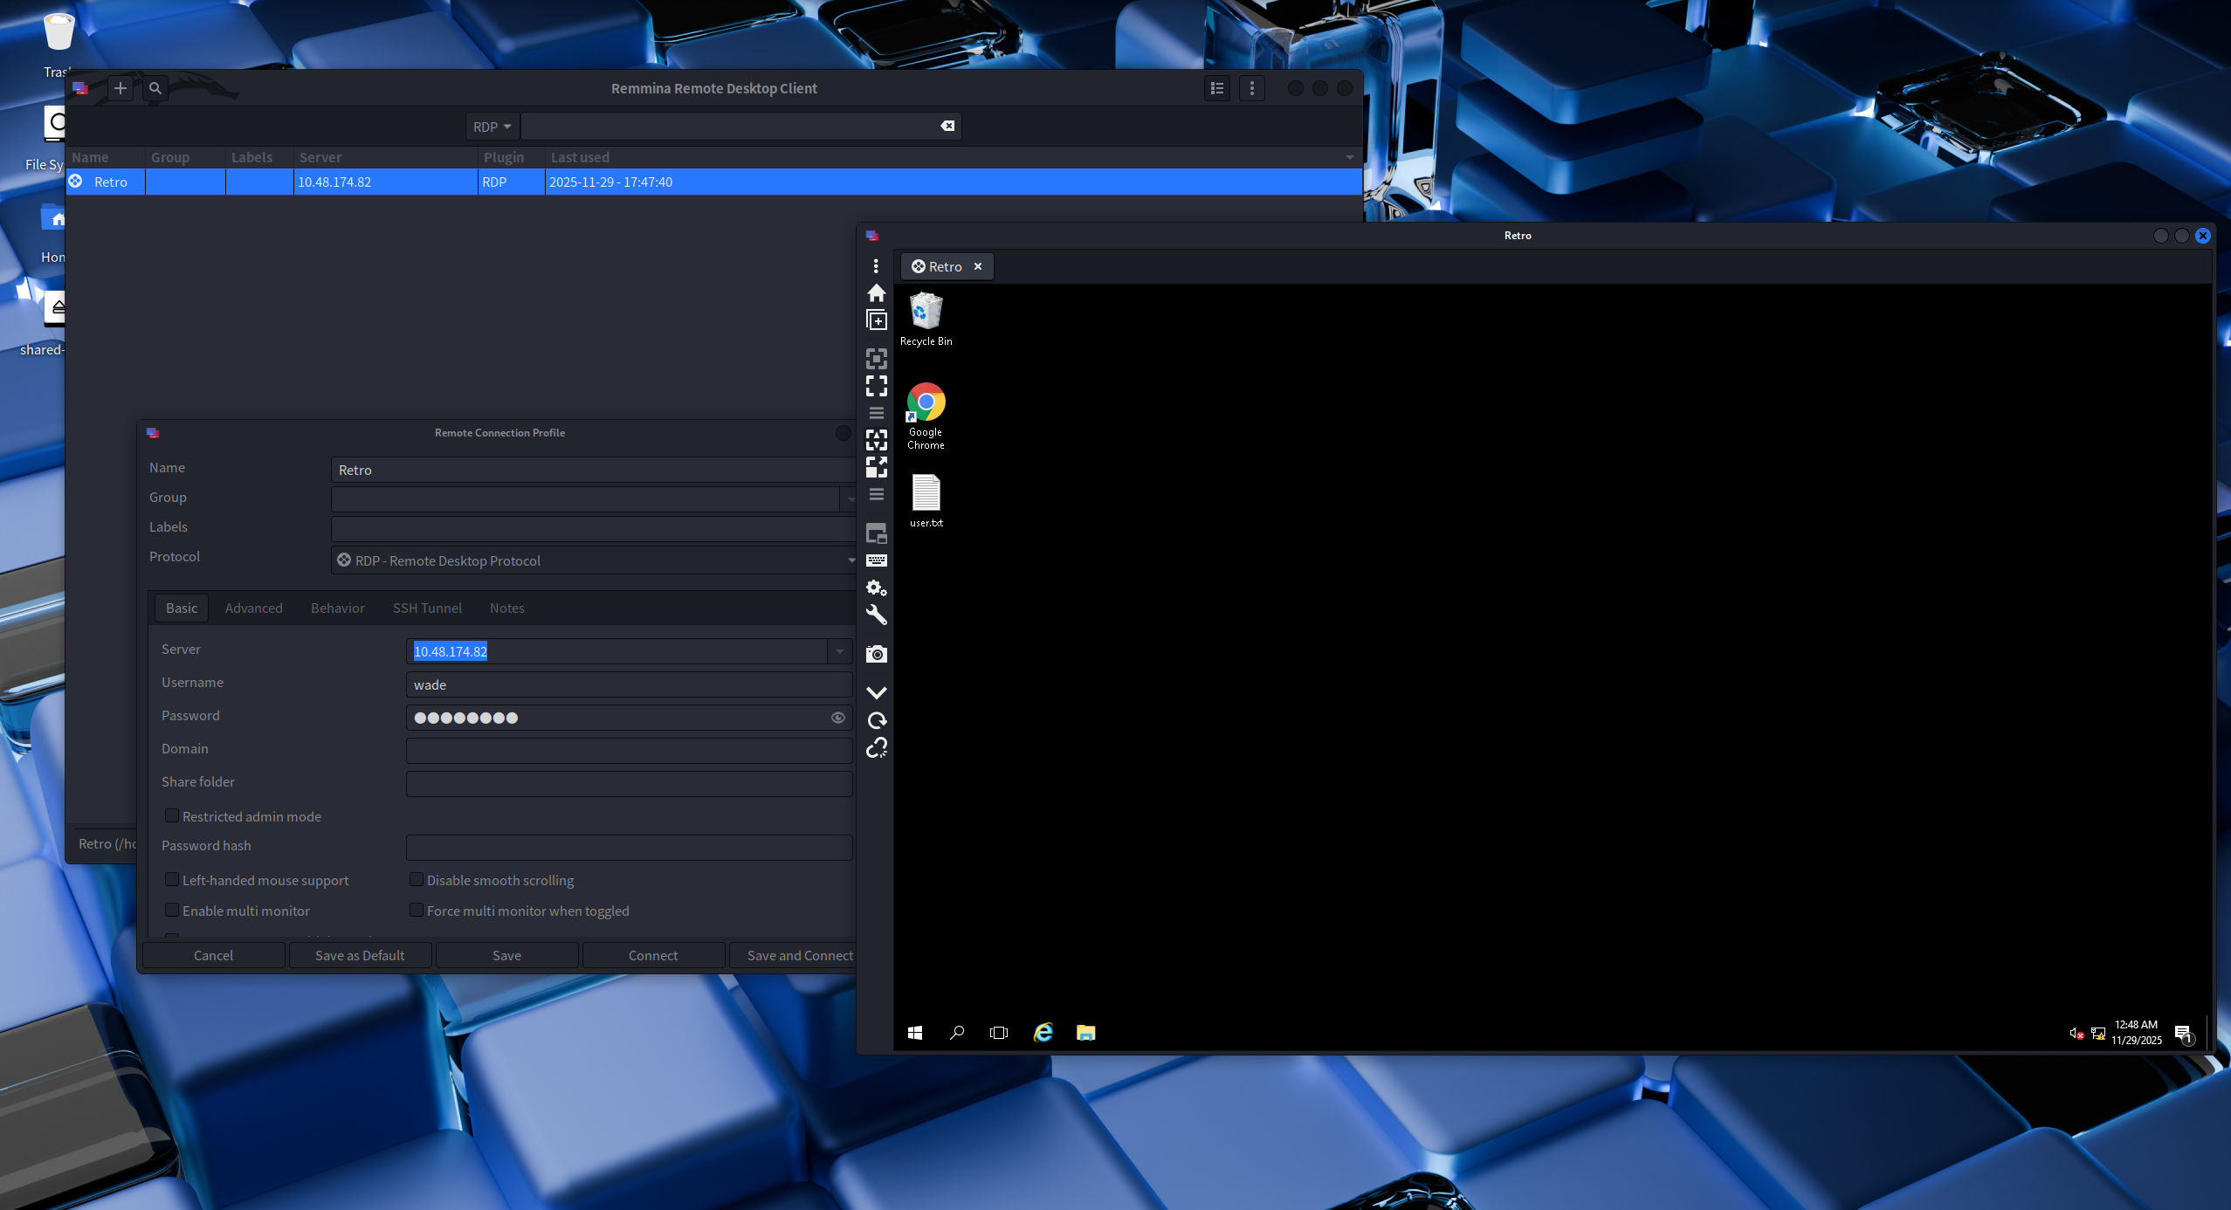Open session preferences gears icon
Screen dimensions: 2231x1210
tap(876, 588)
